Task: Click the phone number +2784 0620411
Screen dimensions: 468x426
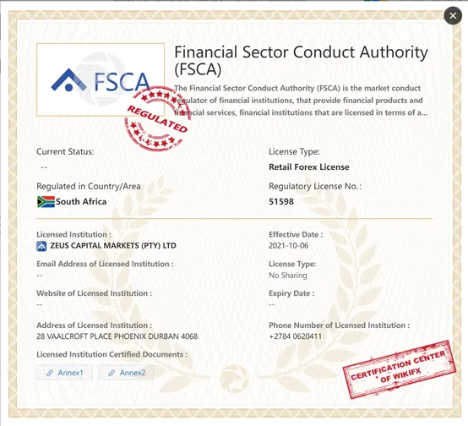Action: click(x=295, y=336)
